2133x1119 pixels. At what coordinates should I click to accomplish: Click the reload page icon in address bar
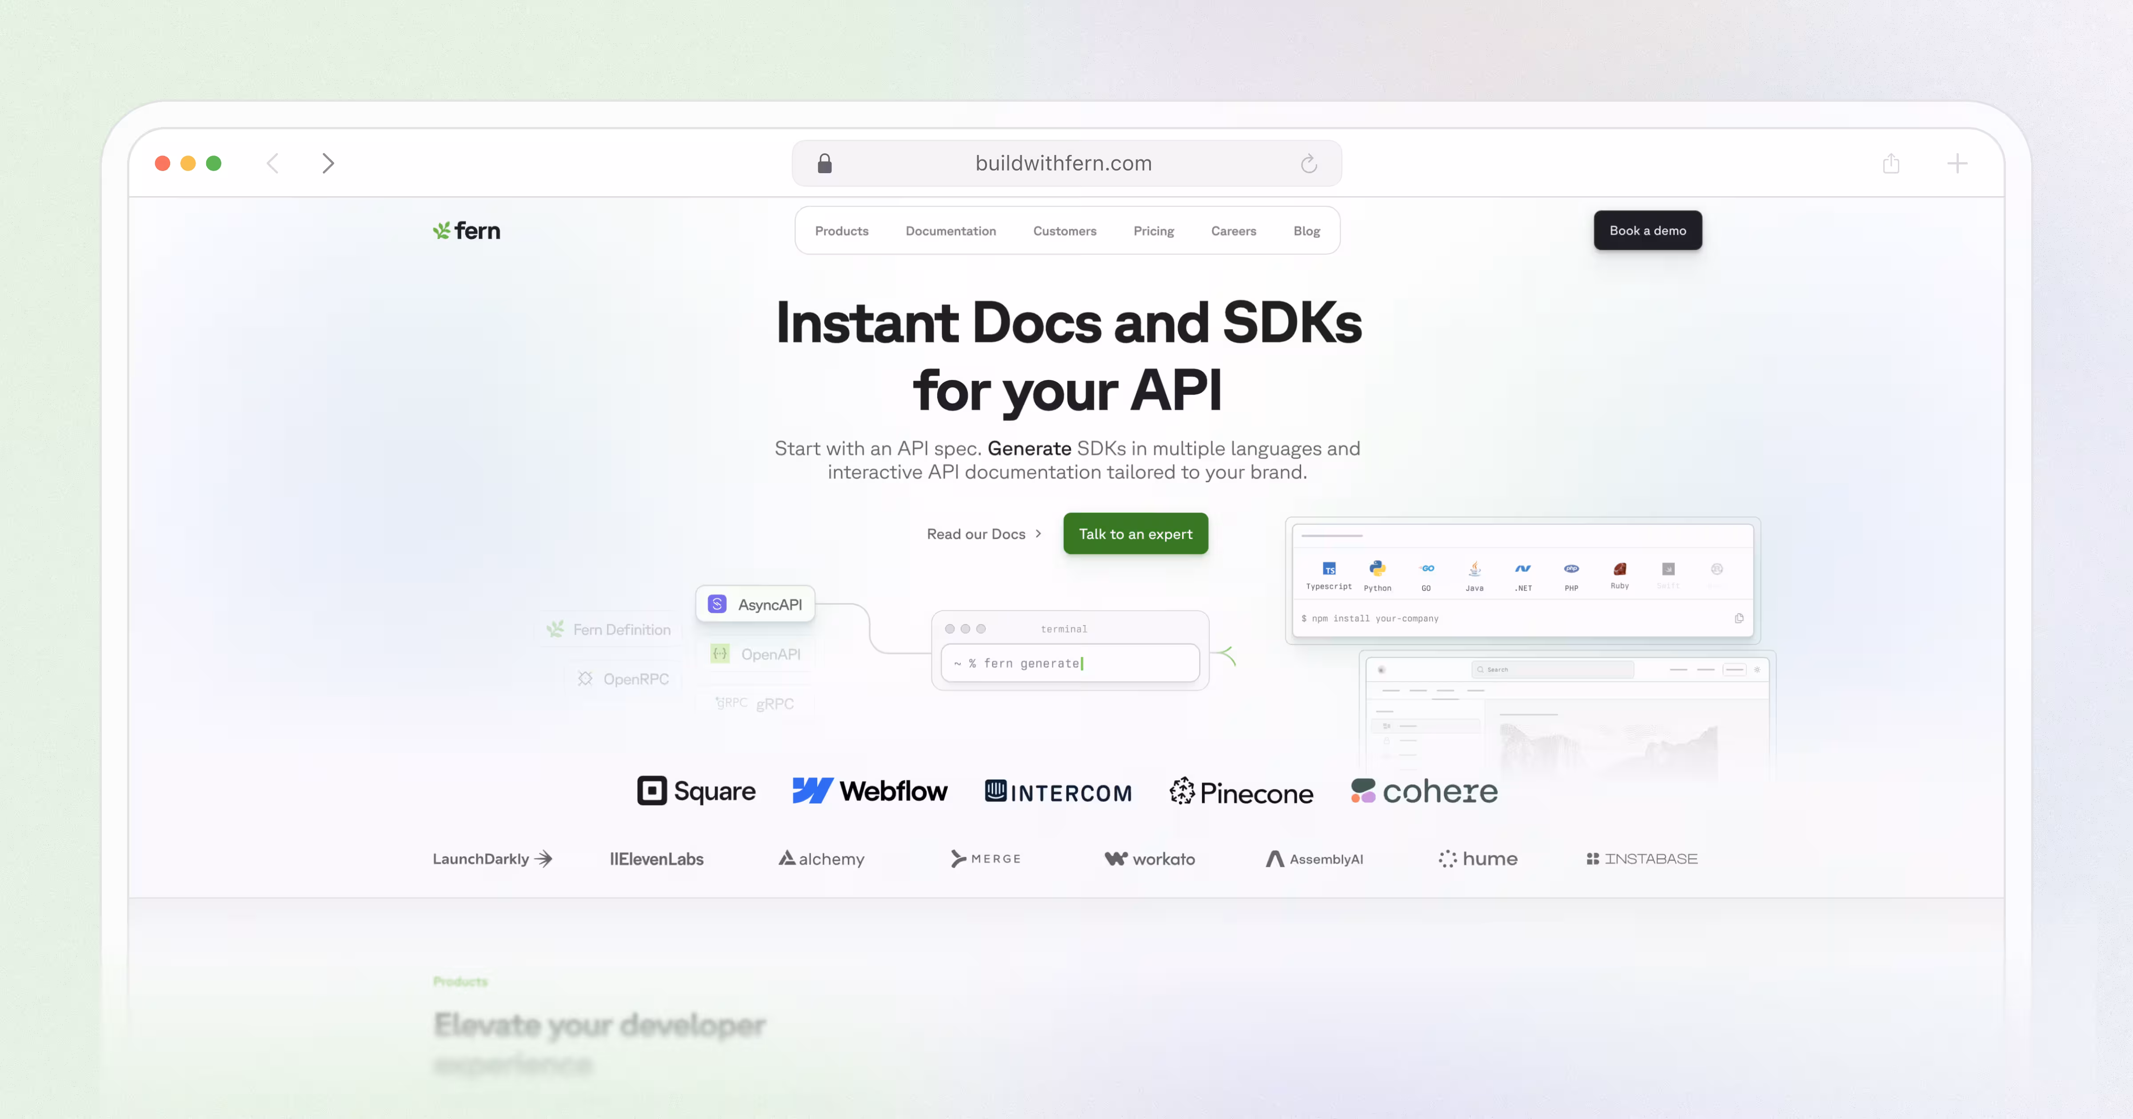pyautogui.click(x=1308, y=163)
